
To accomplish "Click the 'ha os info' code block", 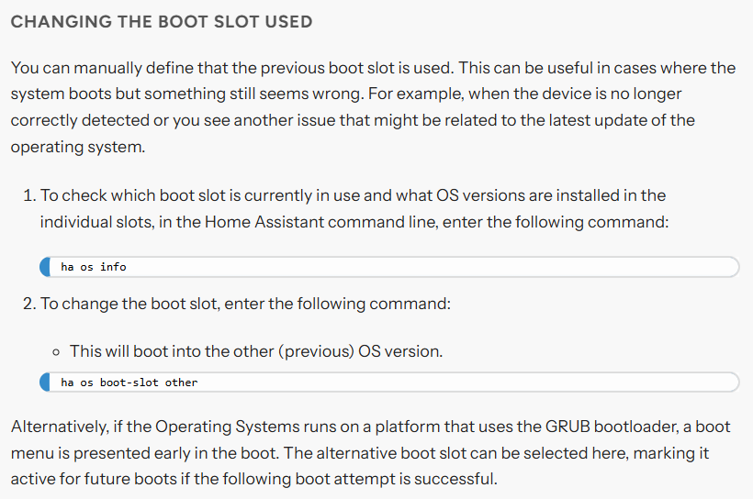I will point(389,267).
